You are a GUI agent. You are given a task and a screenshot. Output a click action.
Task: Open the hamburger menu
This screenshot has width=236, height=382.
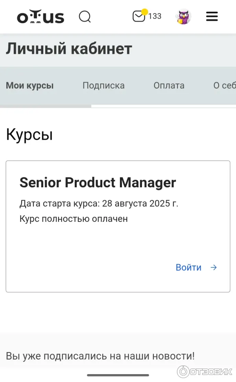212,17
